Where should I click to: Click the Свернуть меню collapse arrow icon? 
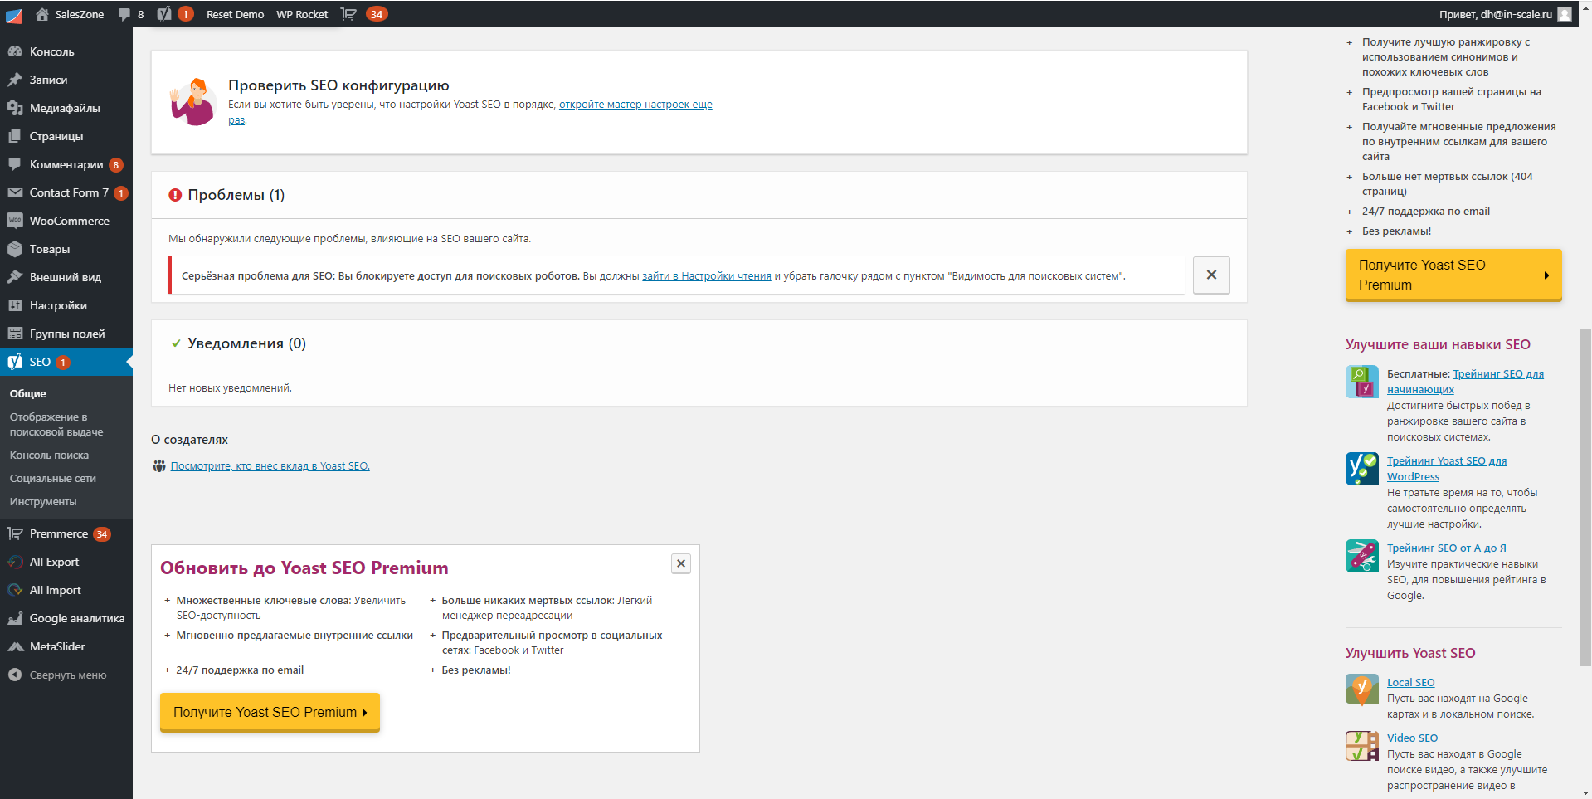tap(15, 675)
